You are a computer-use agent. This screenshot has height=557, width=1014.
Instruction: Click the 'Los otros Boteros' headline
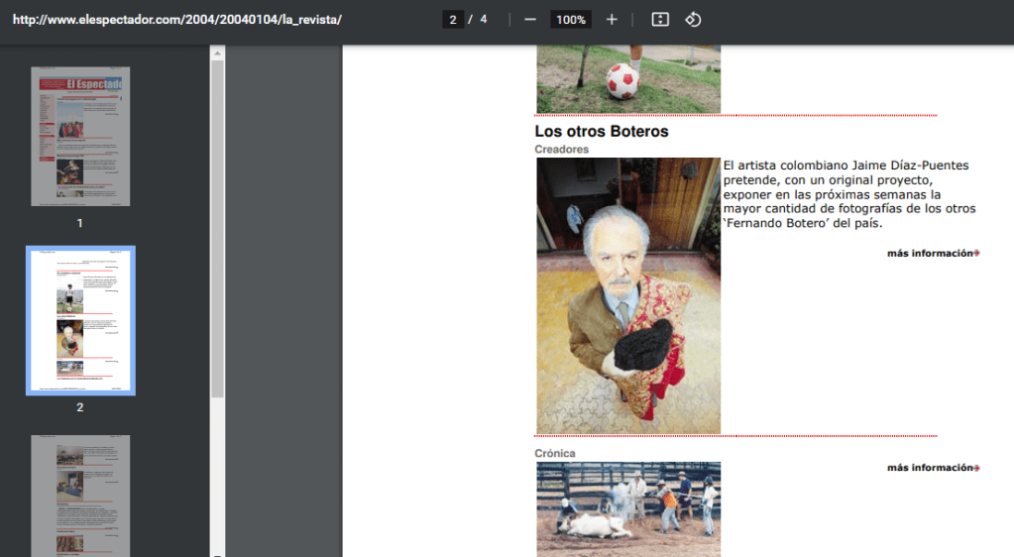point(602,131)
